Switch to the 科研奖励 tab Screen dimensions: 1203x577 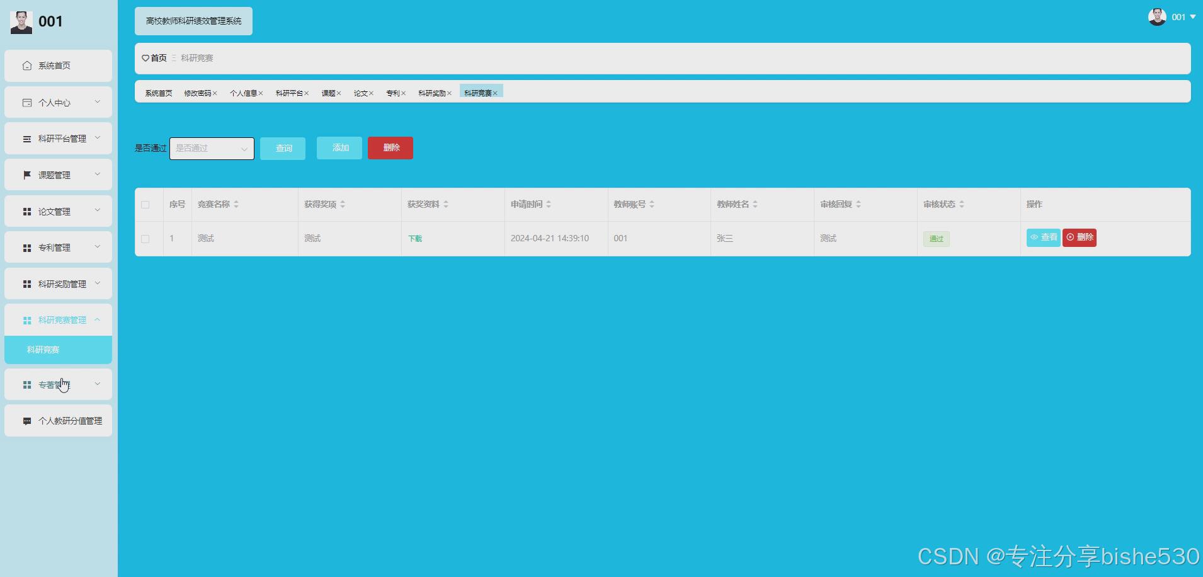point(432,93)
